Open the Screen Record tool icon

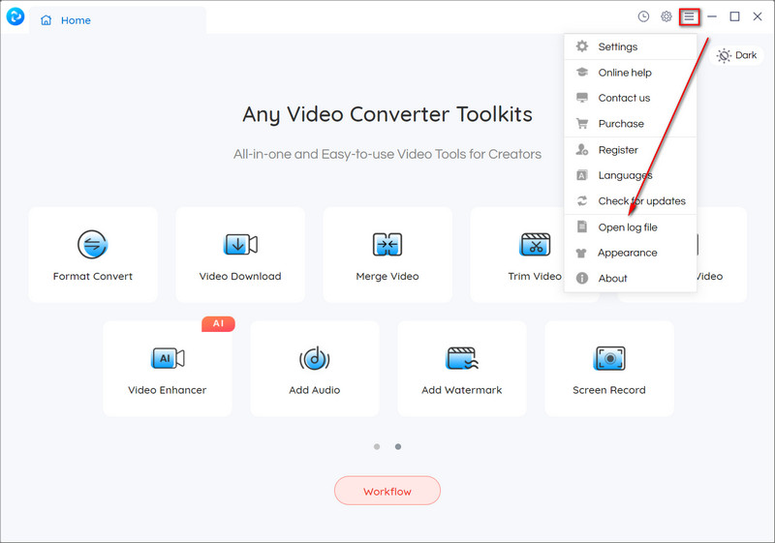pyautogui.click(x=609, y=358)
